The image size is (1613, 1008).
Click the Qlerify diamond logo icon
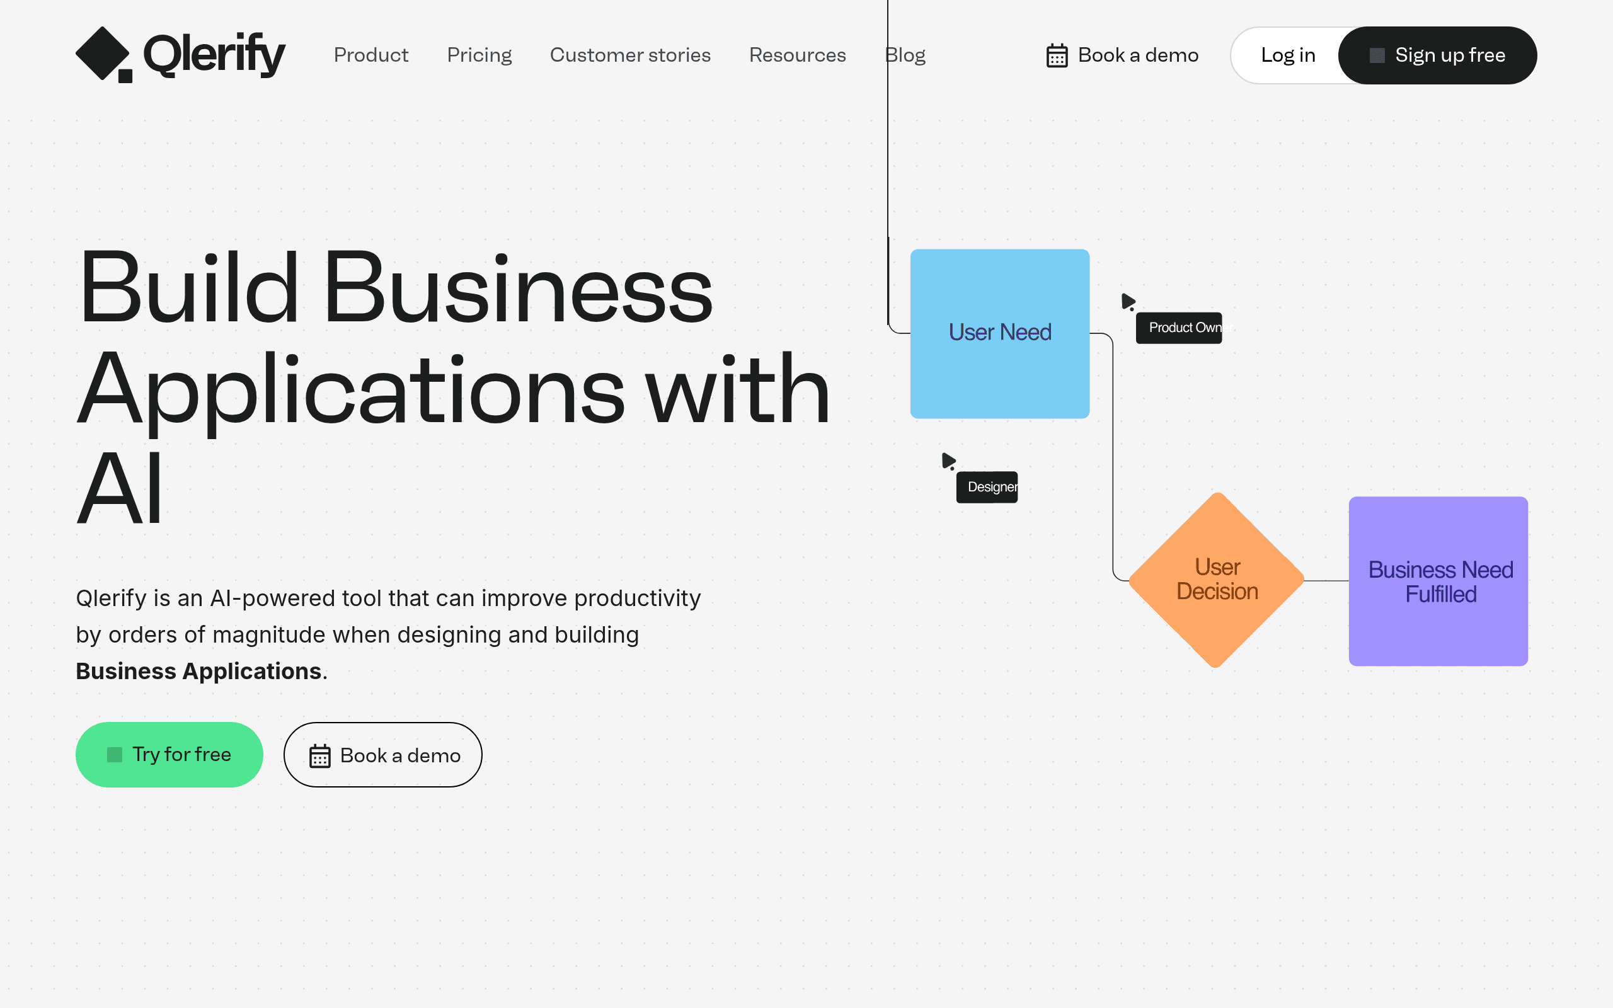[103, 55]
